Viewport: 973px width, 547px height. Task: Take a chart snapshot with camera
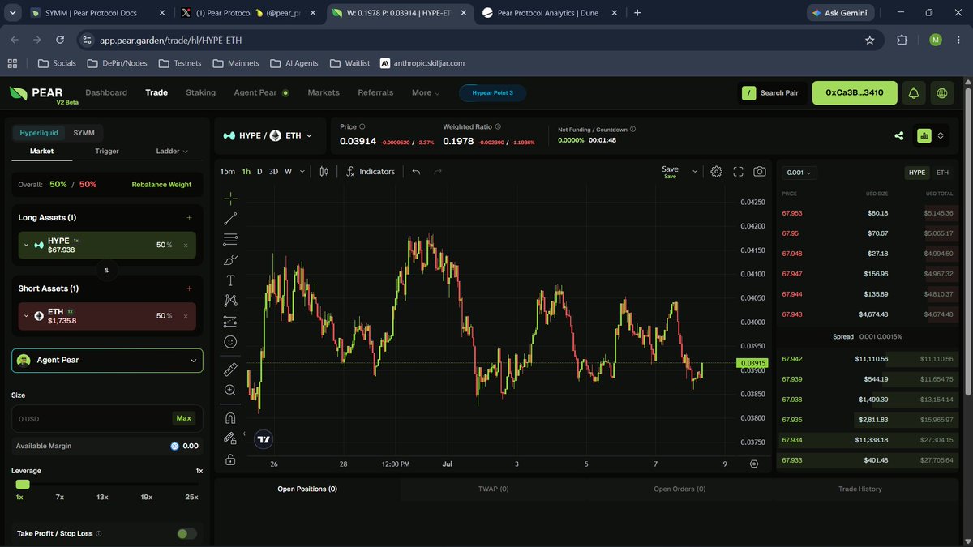point(760,172)
